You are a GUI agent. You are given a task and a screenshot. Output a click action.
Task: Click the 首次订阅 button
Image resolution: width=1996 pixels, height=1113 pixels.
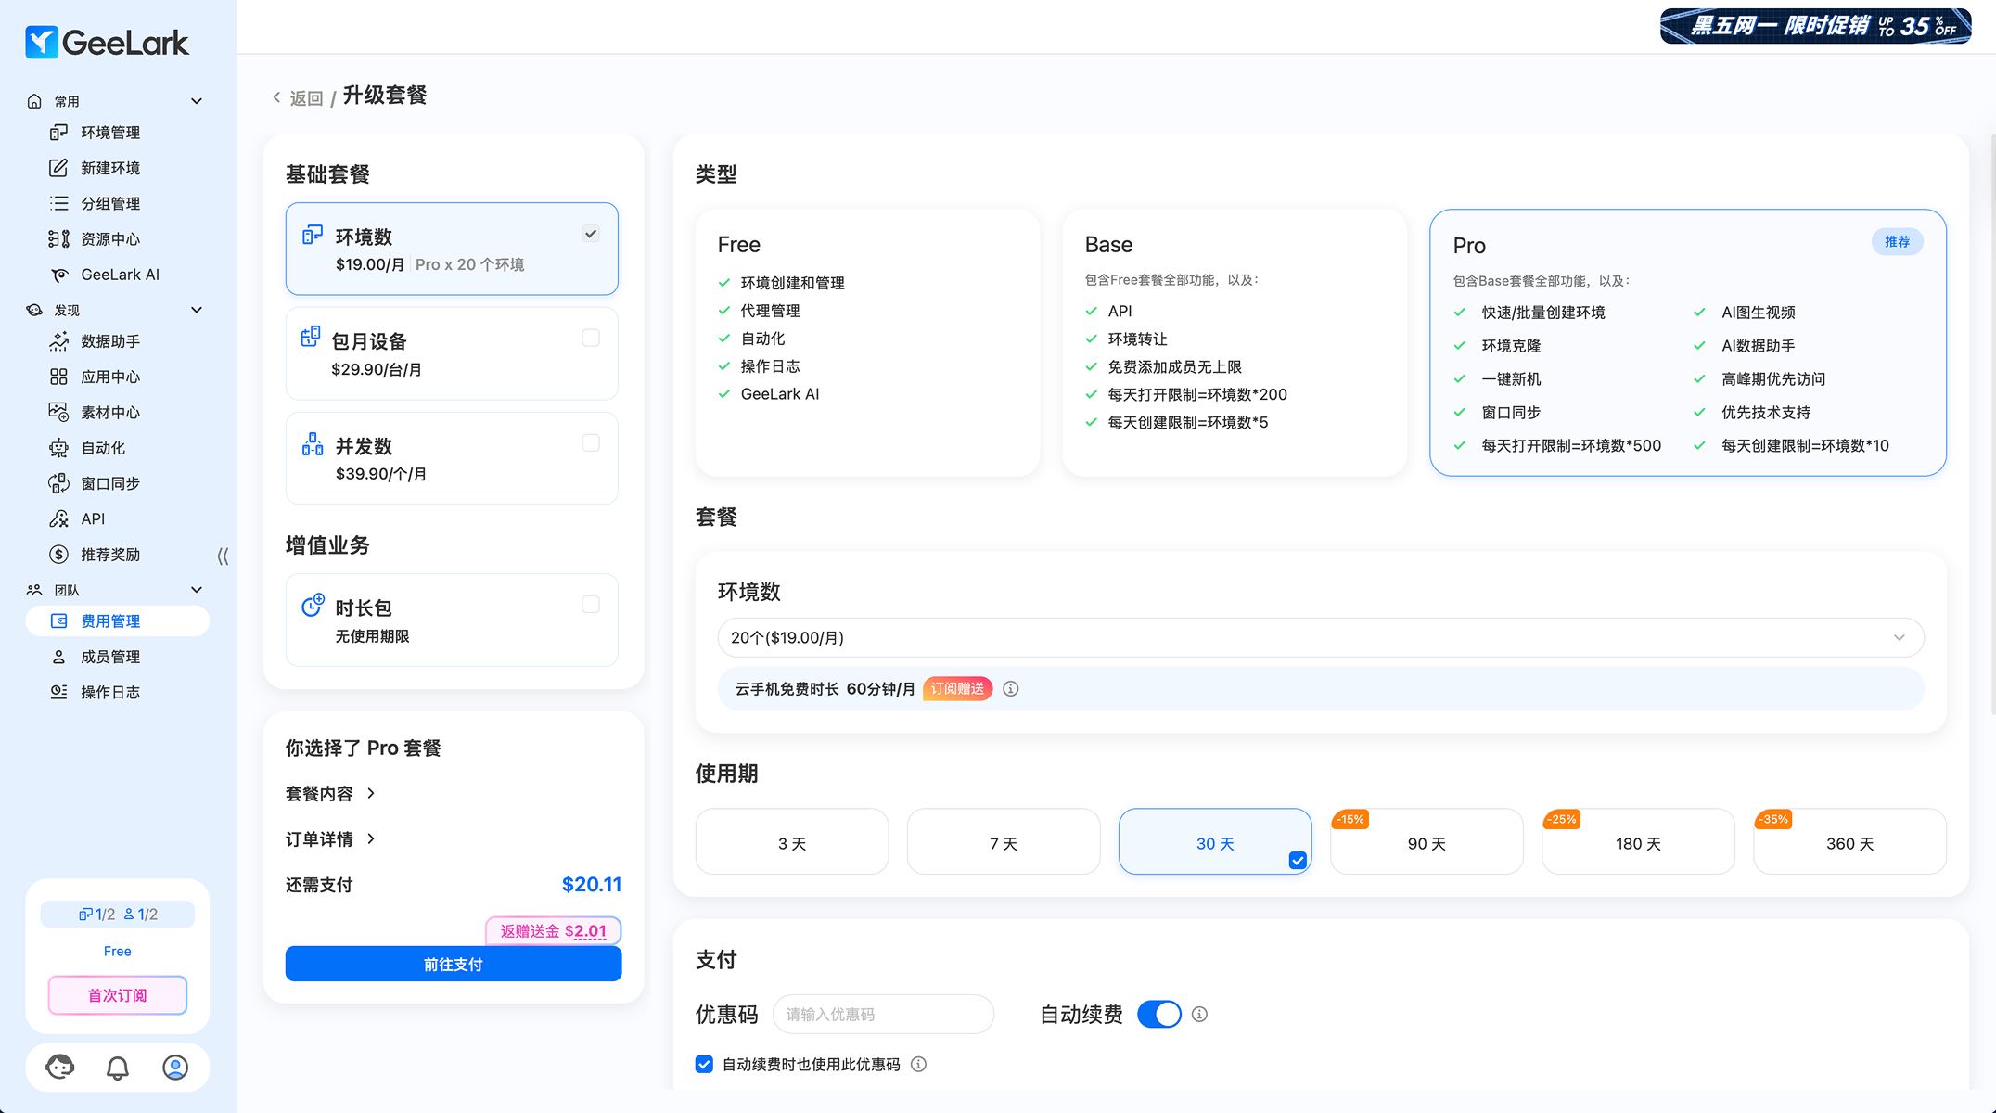pyautogui.click(x=118, y=995)
